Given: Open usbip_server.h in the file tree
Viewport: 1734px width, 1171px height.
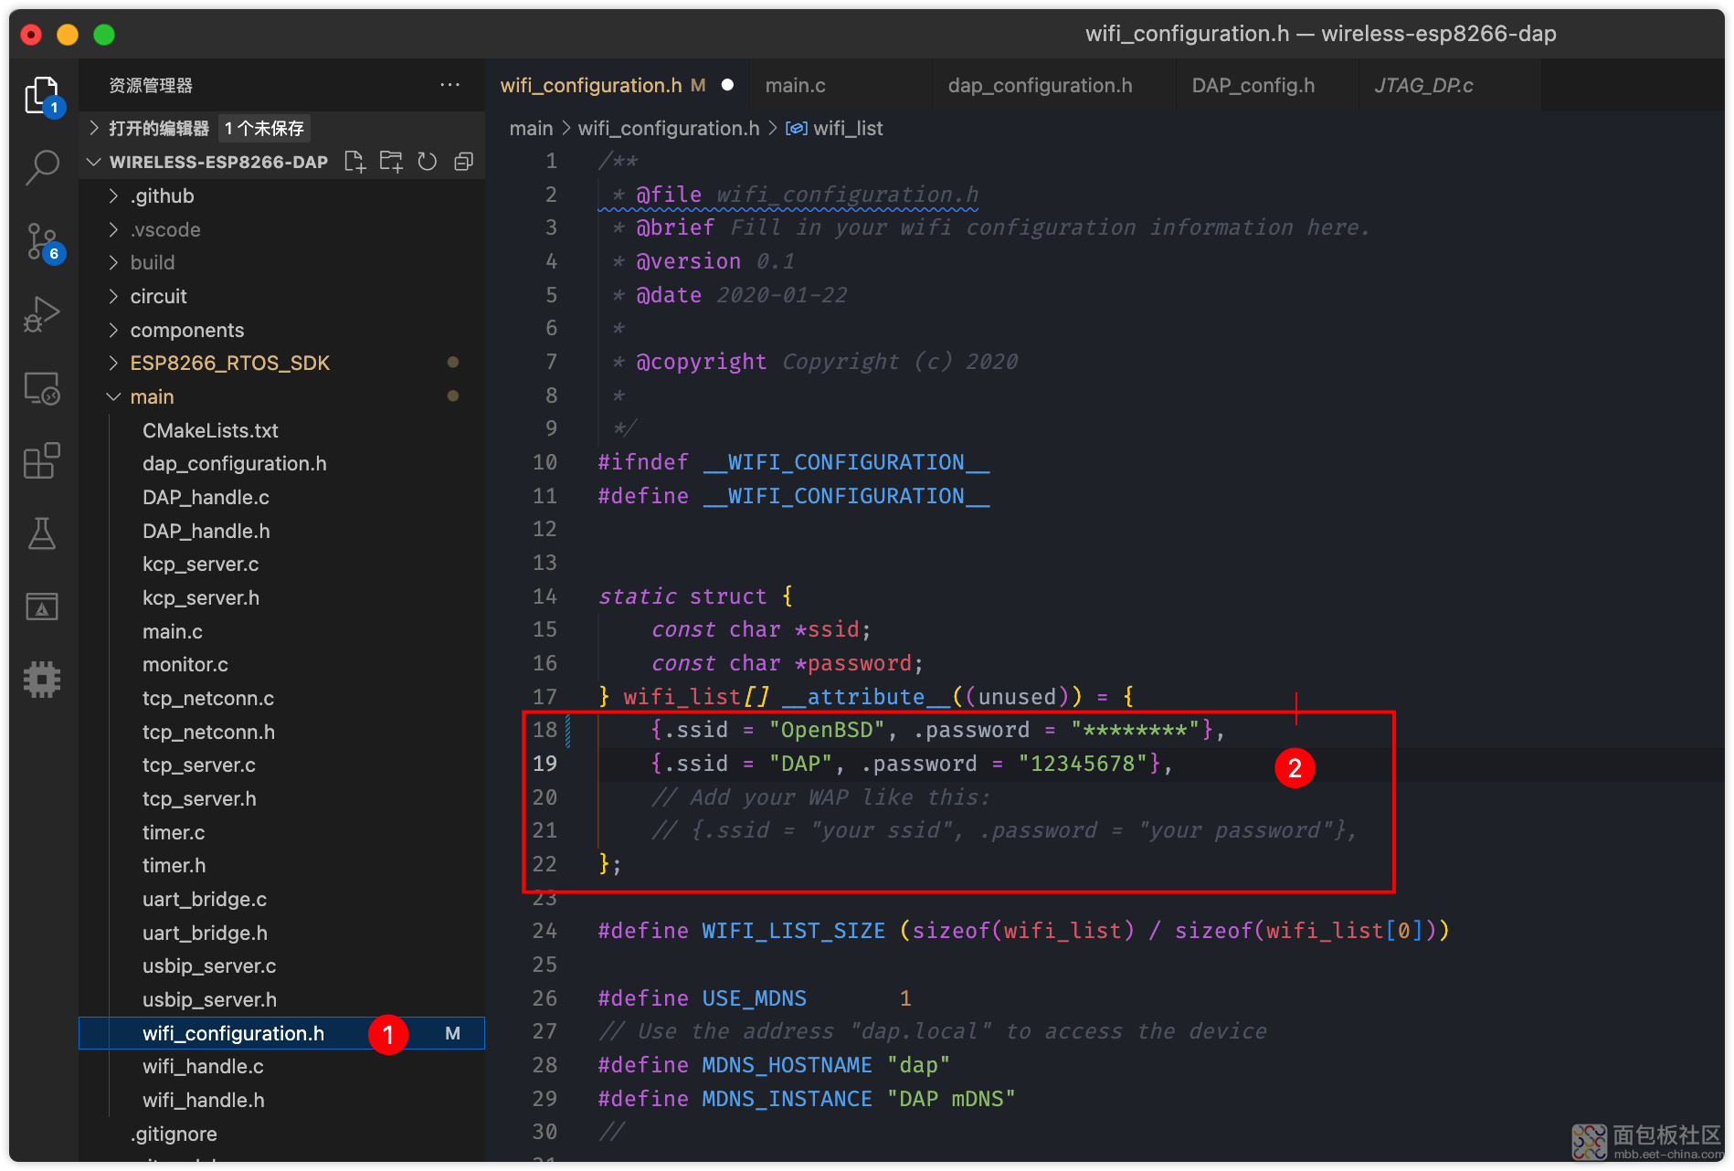Looking at the screenshot, I should 209,1000.
